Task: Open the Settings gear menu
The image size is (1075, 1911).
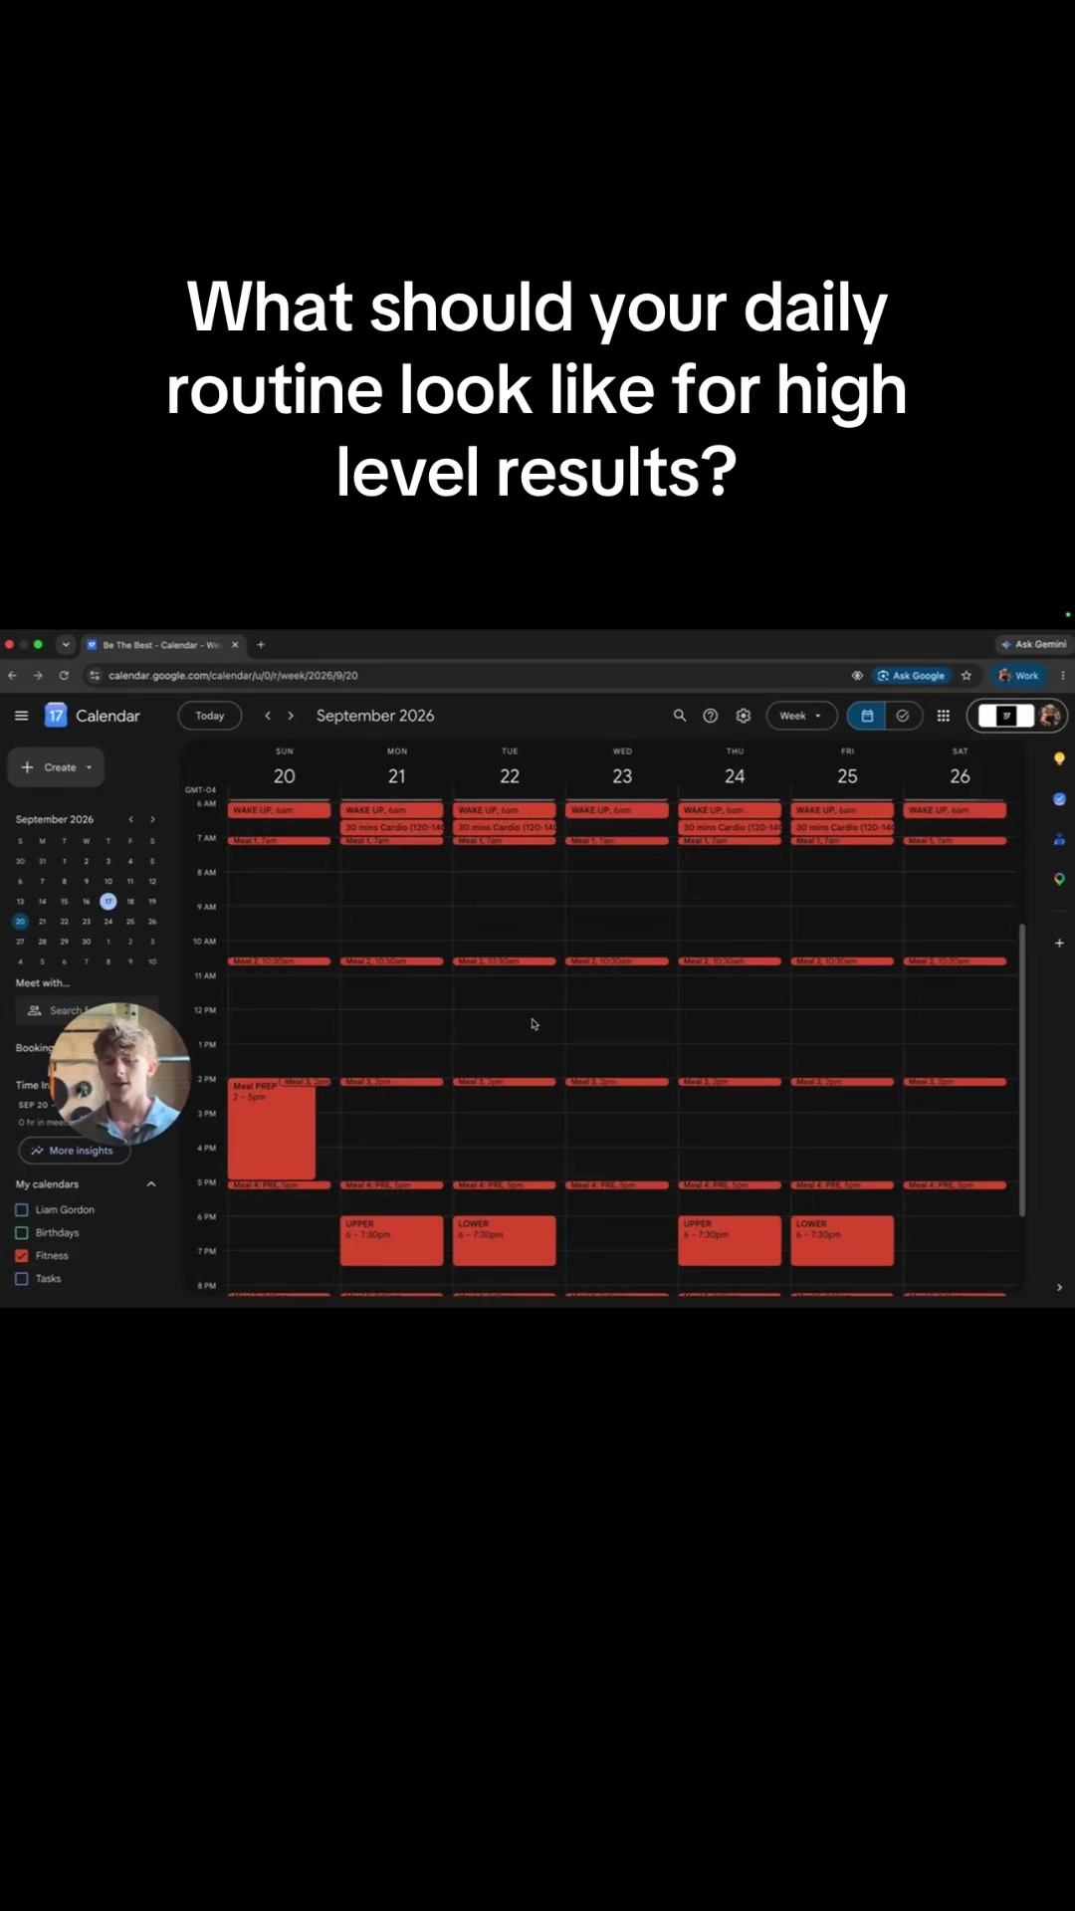Action: (744, 716)
